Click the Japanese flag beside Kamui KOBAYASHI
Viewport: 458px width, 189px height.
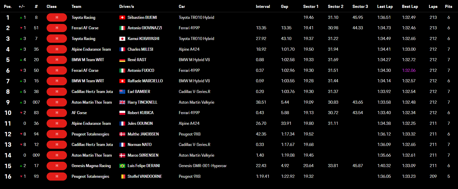(x=122, y=39)
